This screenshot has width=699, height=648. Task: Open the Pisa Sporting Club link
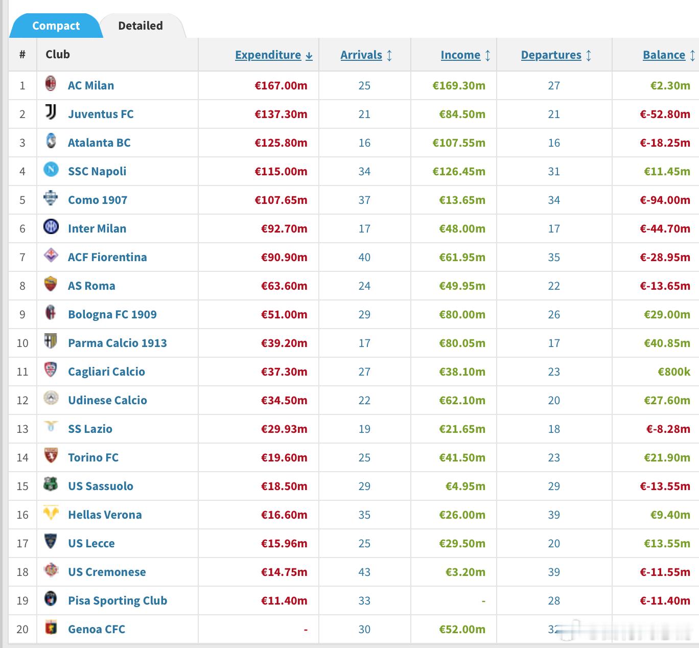pyautogui.click(x=118, y=600)
